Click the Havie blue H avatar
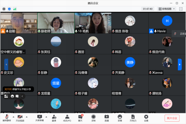This screenshot has width=186, height=124. [x=167, y=21]
